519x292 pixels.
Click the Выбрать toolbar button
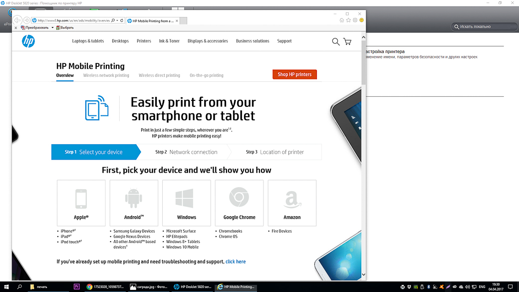pyautogui.click(x=65, y=28)
